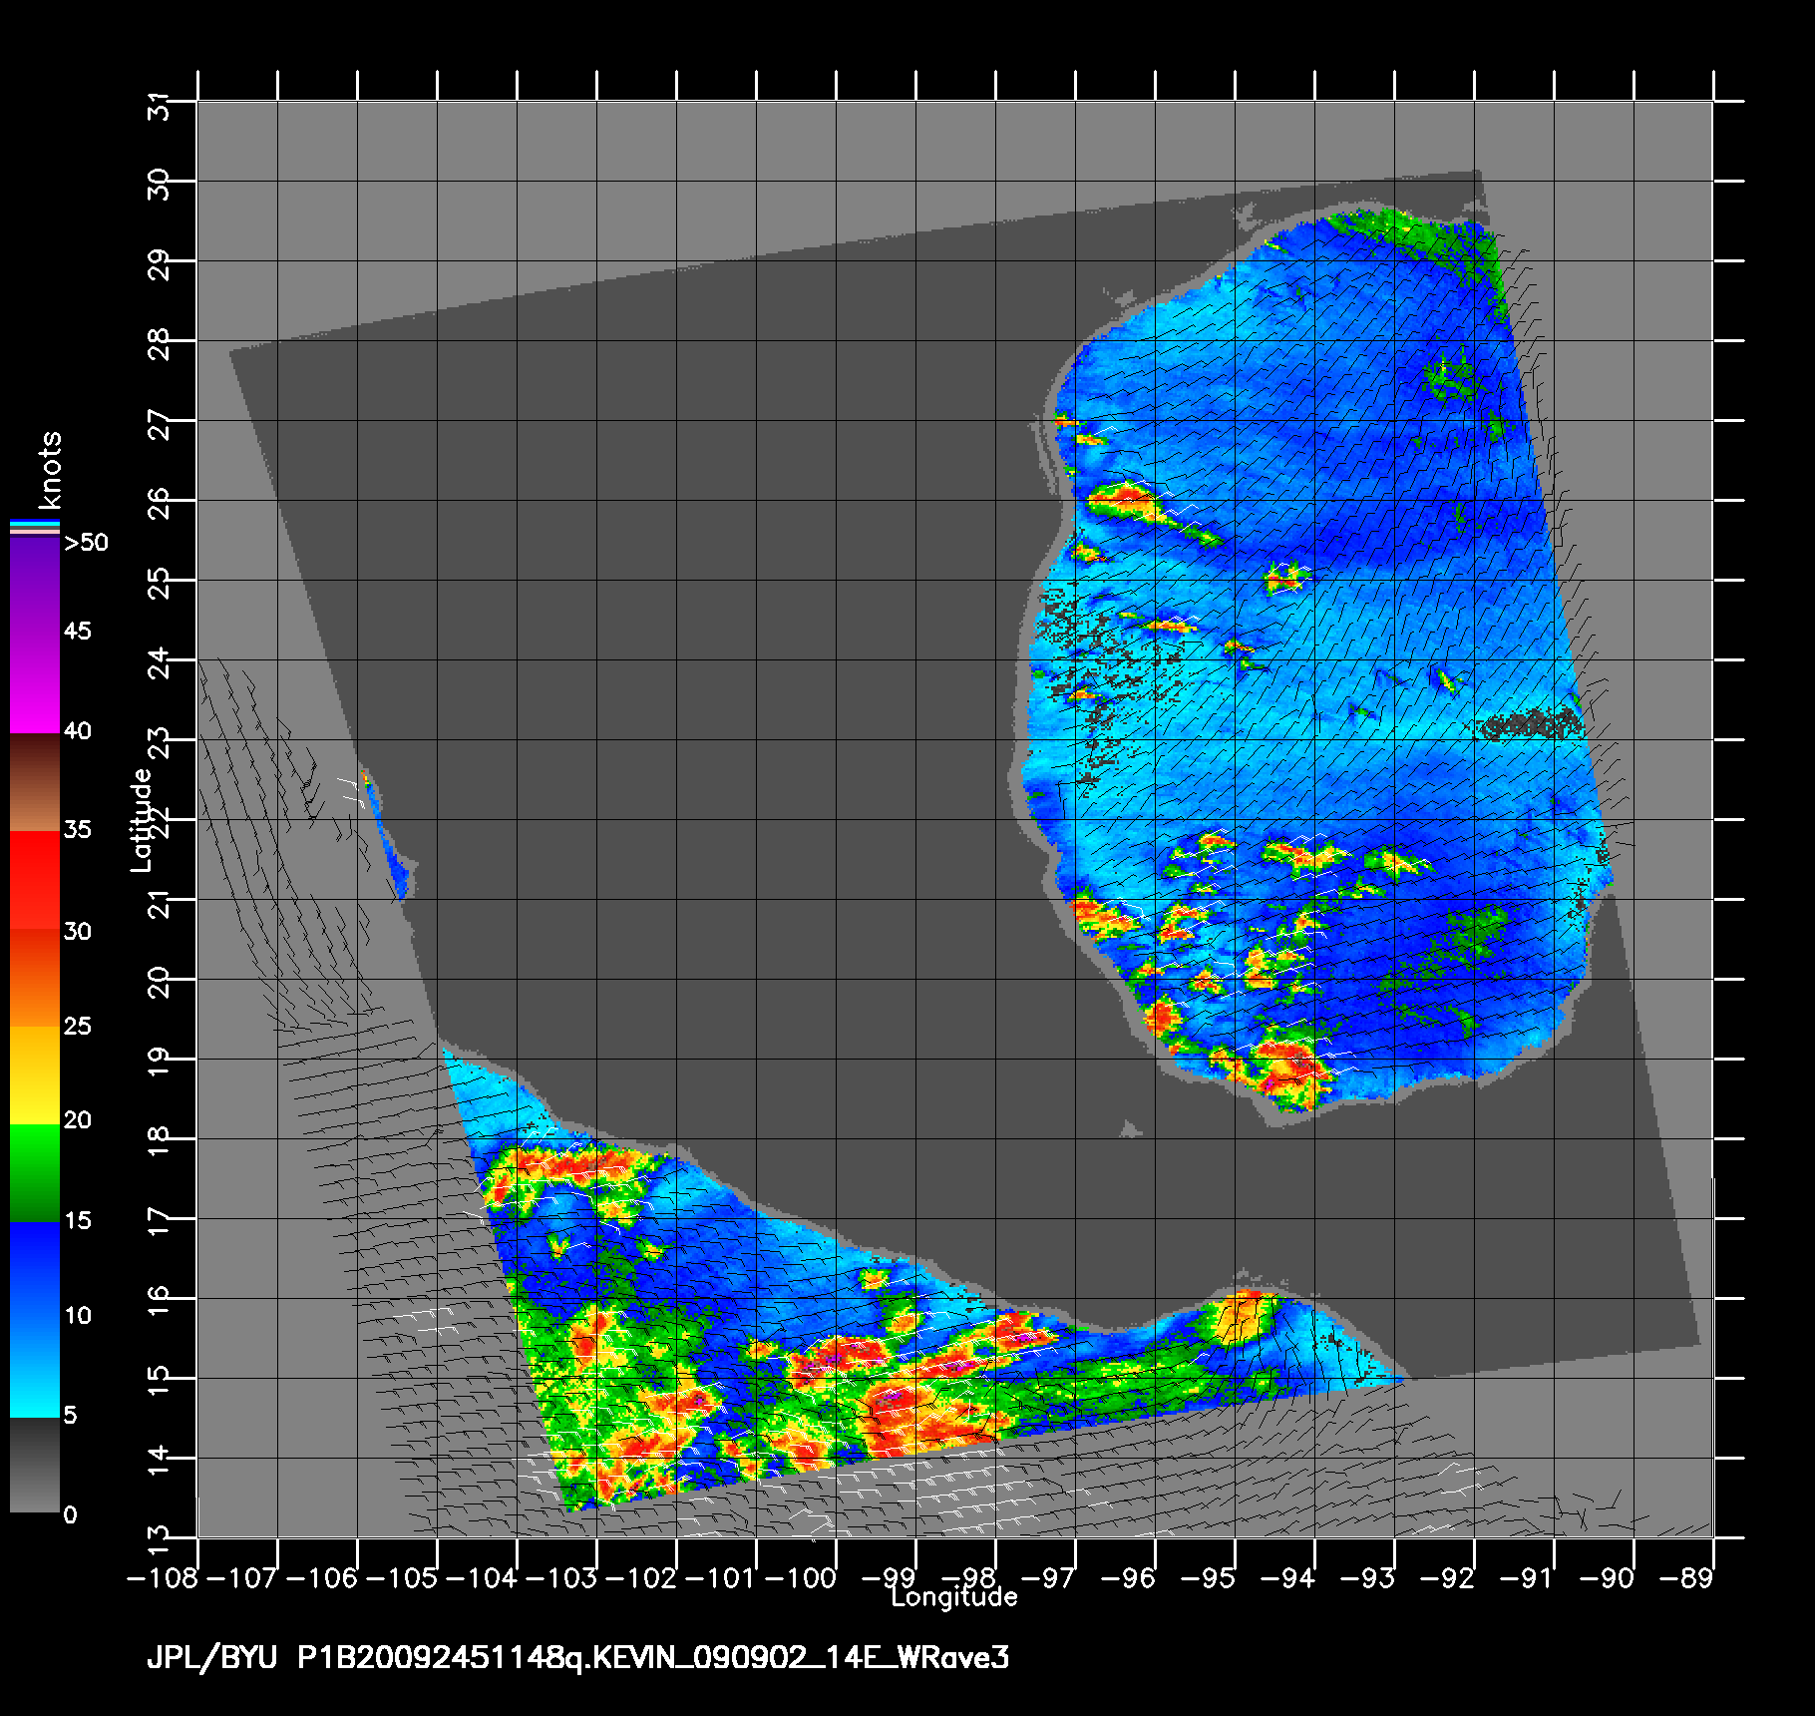This screenshot has width=1815, height=1716.
Task: Click the '30' latitude tick label
Action: pos(160,185)
